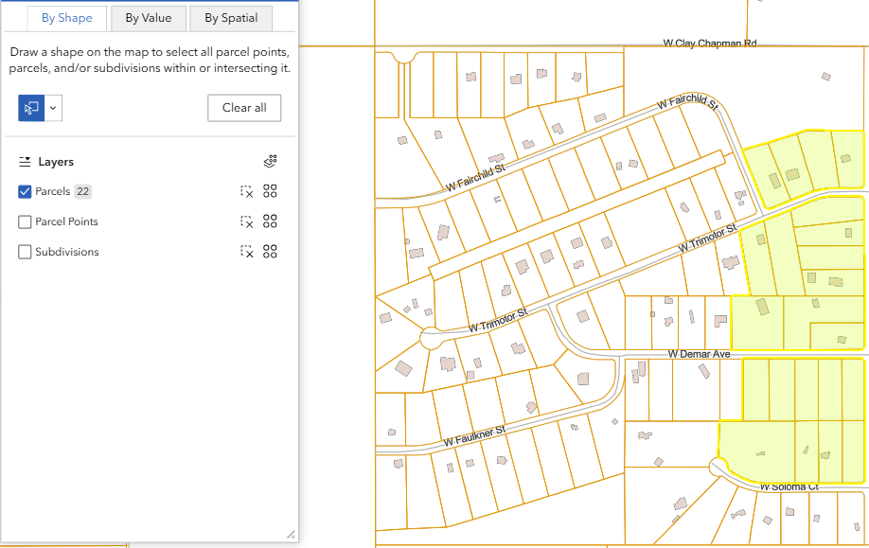The height and width of the screenshot is (548, 869).
Task: Open selection options for Subdivisions
Action: tap(271, 252)
